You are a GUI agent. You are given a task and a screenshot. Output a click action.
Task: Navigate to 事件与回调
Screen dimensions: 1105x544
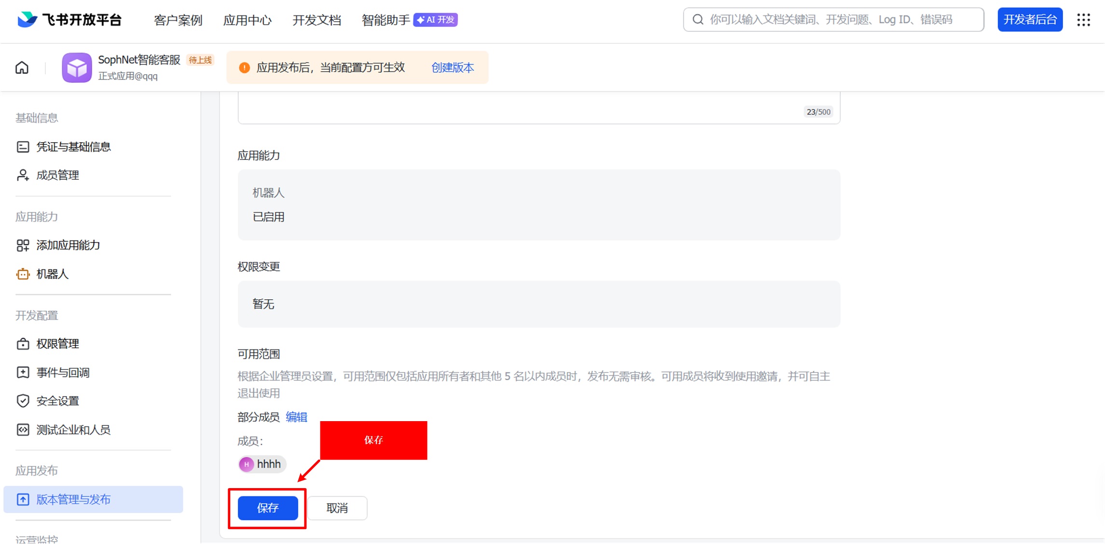click(63, 372)
